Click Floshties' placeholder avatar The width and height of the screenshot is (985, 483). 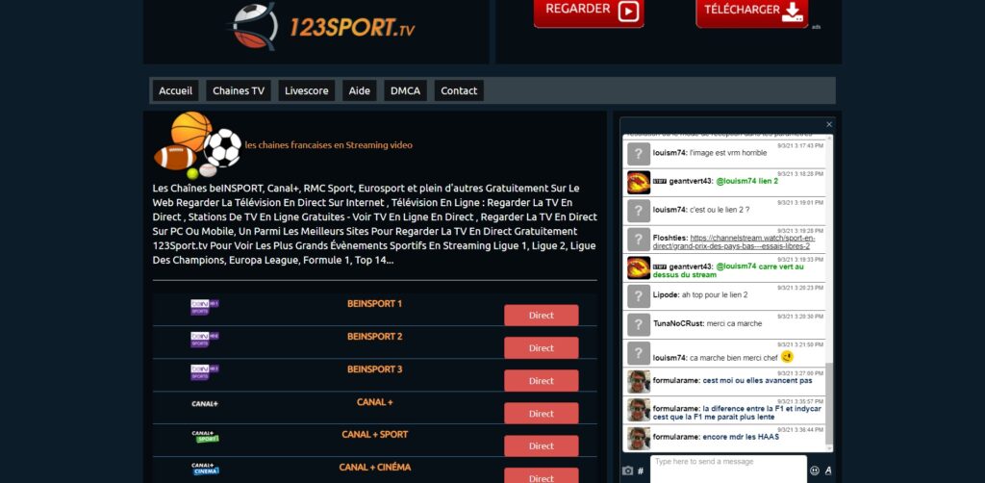pos(639,240)
